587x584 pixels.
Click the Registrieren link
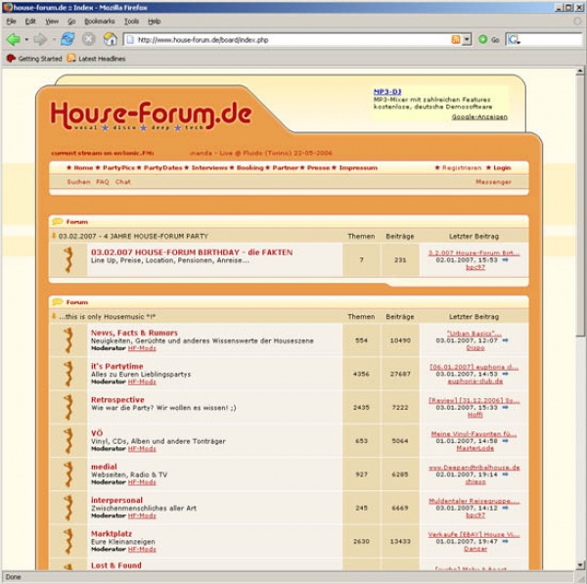coord(462,167)
